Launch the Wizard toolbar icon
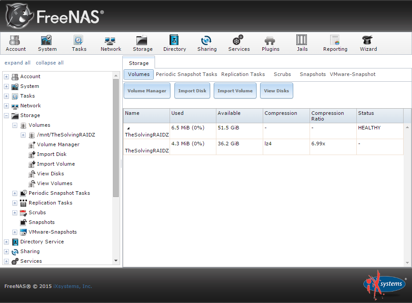The height and width of the screenshot is (303, 412). pos(368,43)
